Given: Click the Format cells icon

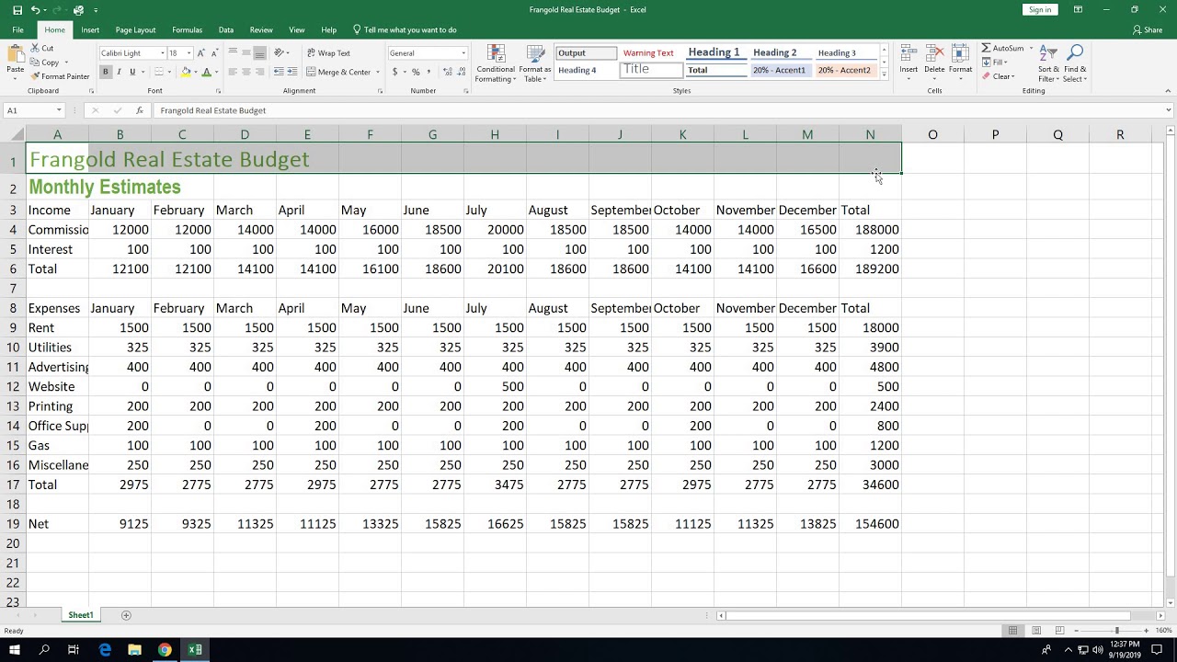Looking at the screenshot, I should point(960,53).
